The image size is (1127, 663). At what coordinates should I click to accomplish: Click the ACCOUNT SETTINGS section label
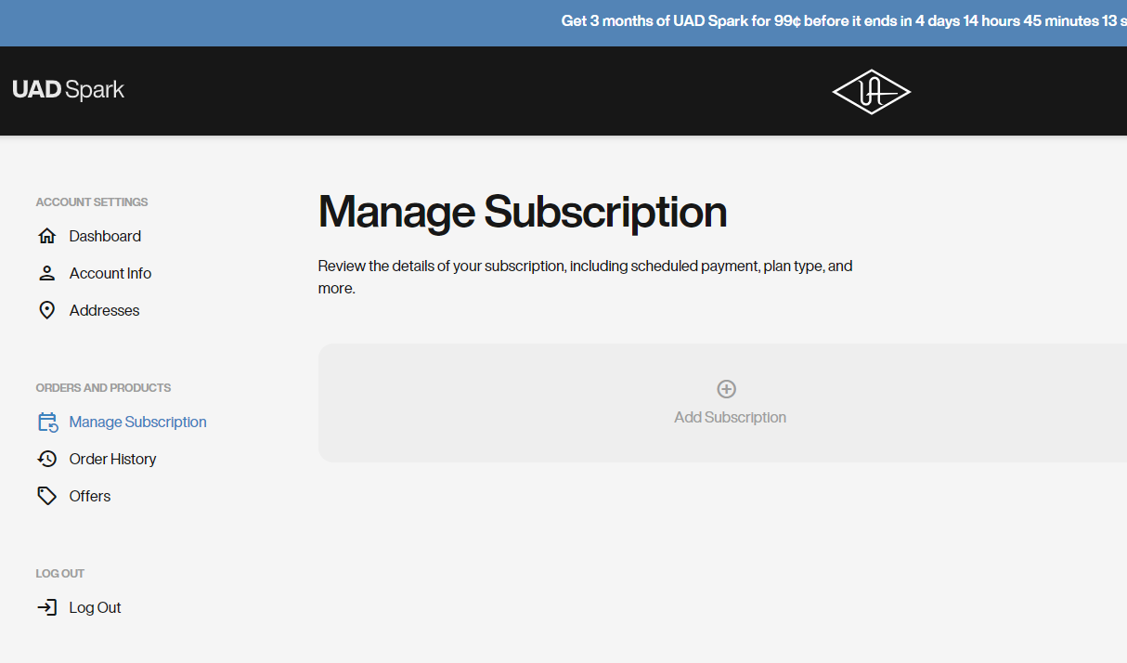[92, 201]
